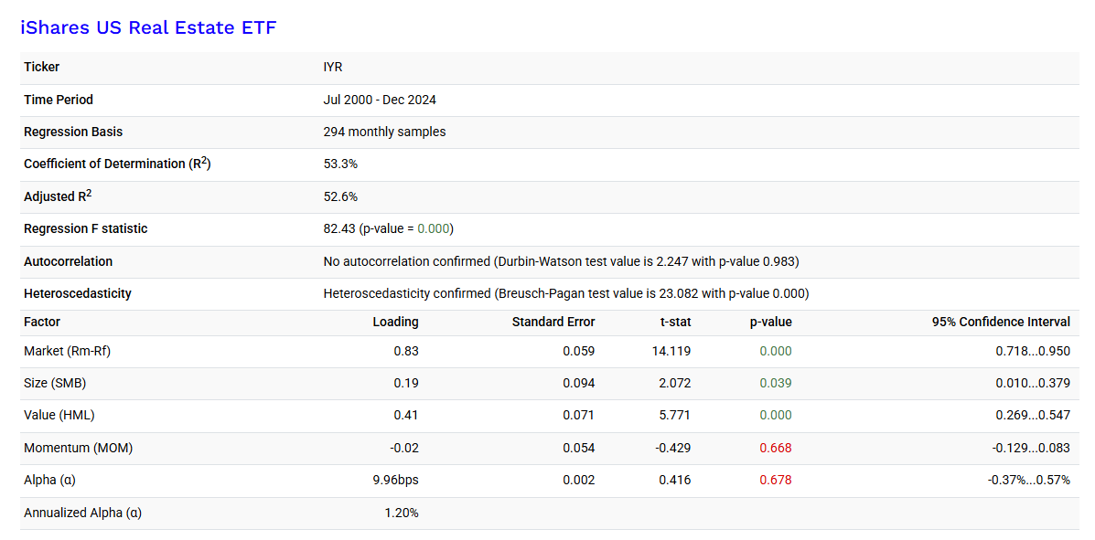Select the Alpha (α) row label

point(49,480)
